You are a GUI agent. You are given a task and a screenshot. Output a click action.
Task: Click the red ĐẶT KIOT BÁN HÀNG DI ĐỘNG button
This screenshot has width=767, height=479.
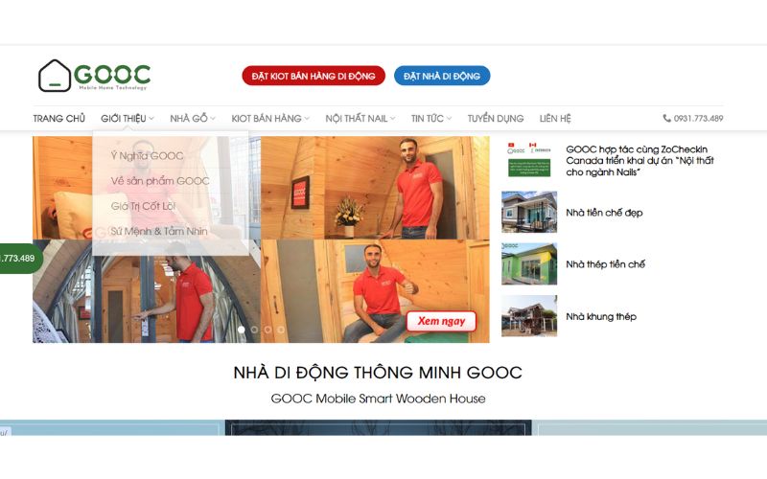click(x=314, y=76)
